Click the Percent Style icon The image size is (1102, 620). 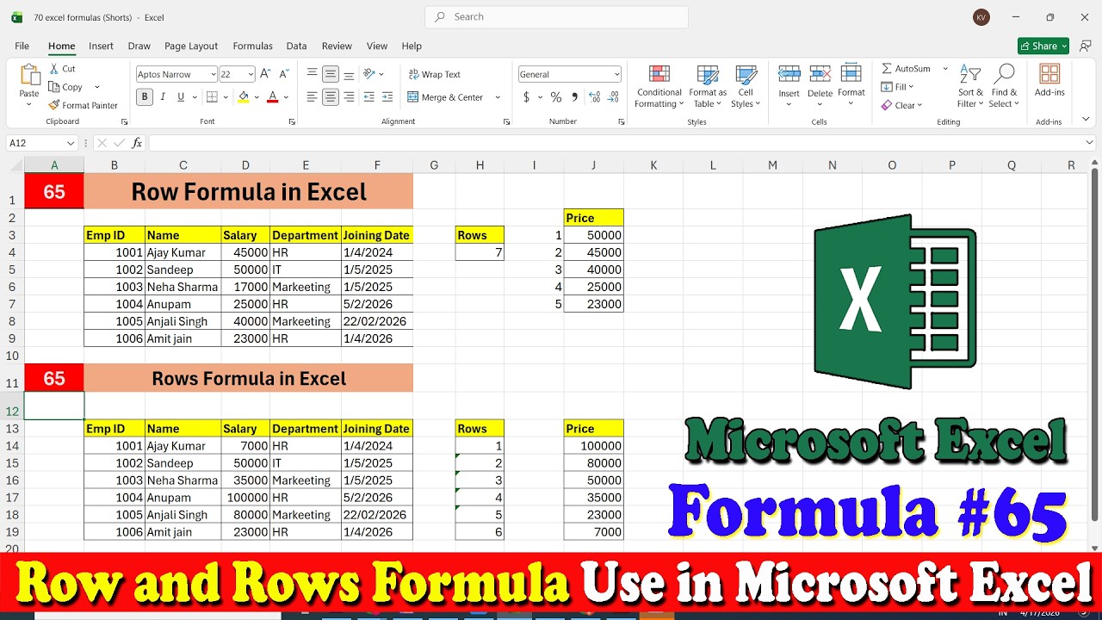pyautogui.click(x=555, y=97)
